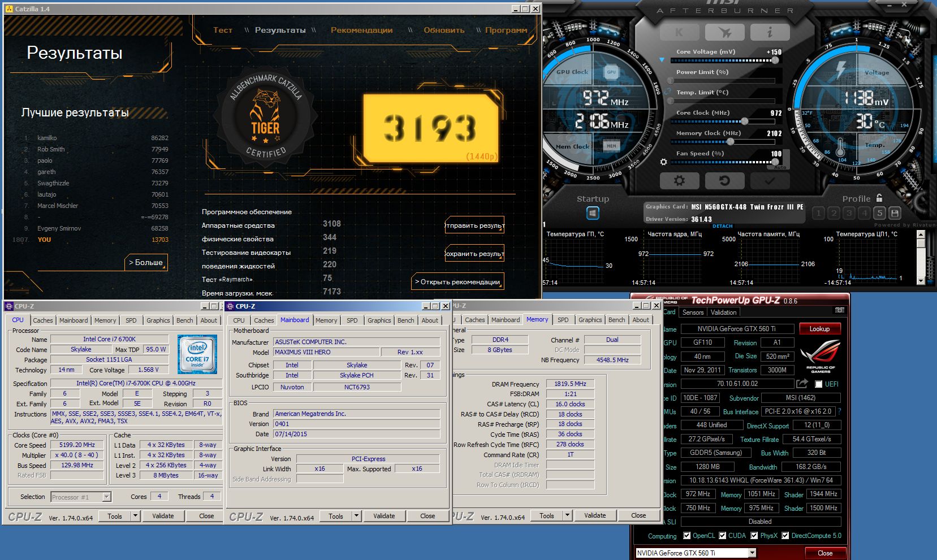Expand the Core Voltage triangle arrow in Afterburner

pyautogui.click(x=662, y=60)
